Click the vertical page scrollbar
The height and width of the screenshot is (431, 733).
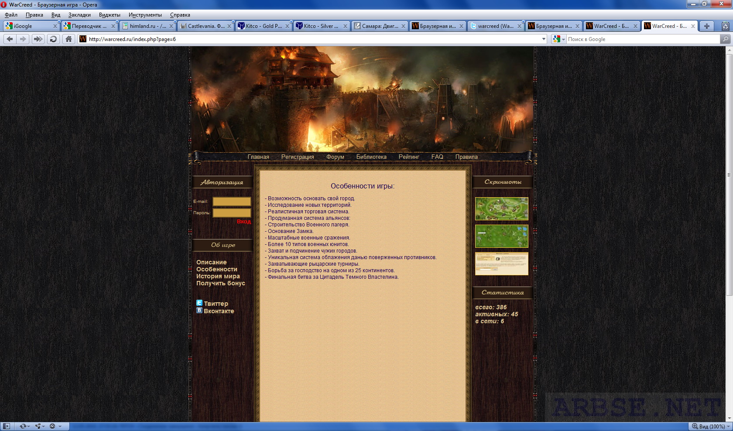tap(729, 174)
